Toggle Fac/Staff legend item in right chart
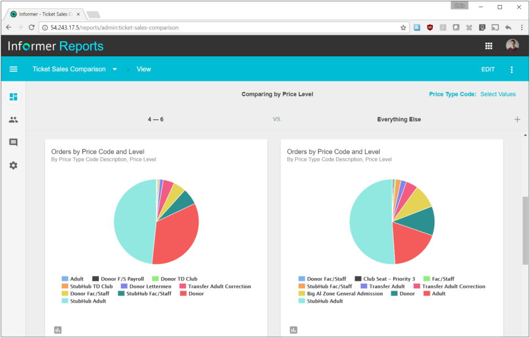The image size is (530, 338). coord(439,279)
